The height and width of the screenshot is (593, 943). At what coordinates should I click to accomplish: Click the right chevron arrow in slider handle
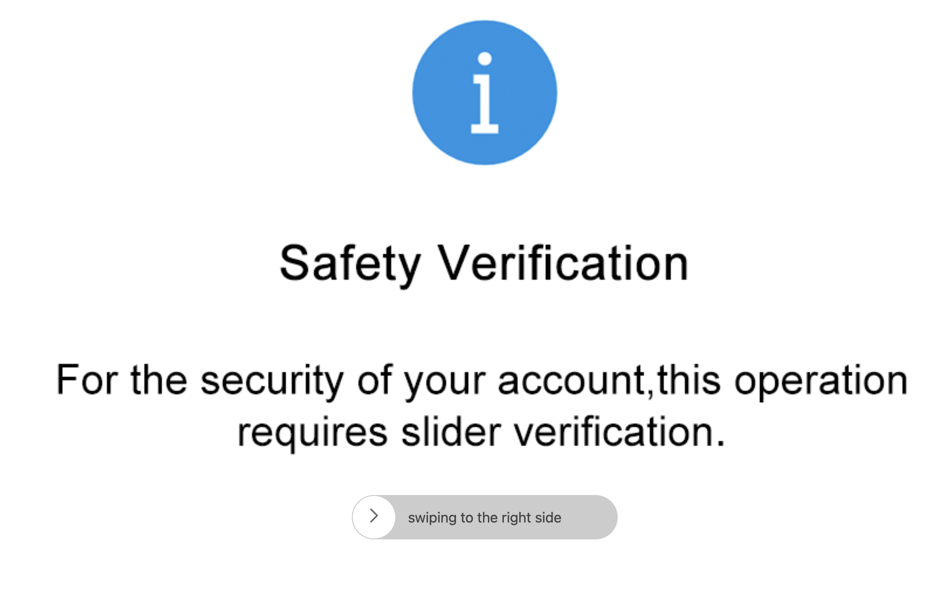[374, 515]
